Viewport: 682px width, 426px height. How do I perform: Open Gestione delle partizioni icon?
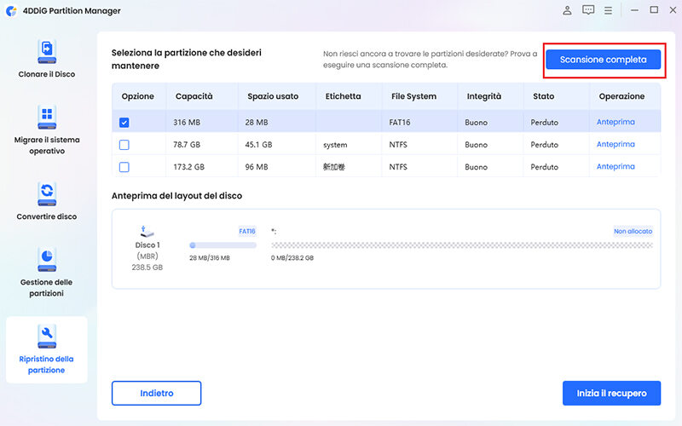(x=47, y=258)
